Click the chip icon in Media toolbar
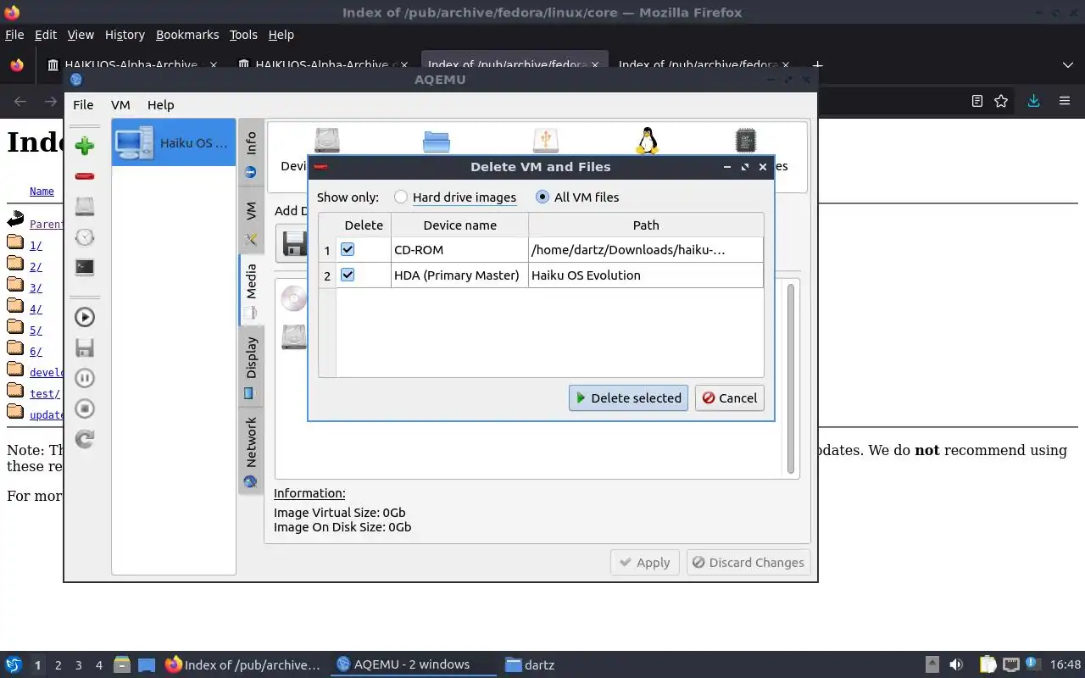This screenshot has width=1085, height=678. [745, 141]
